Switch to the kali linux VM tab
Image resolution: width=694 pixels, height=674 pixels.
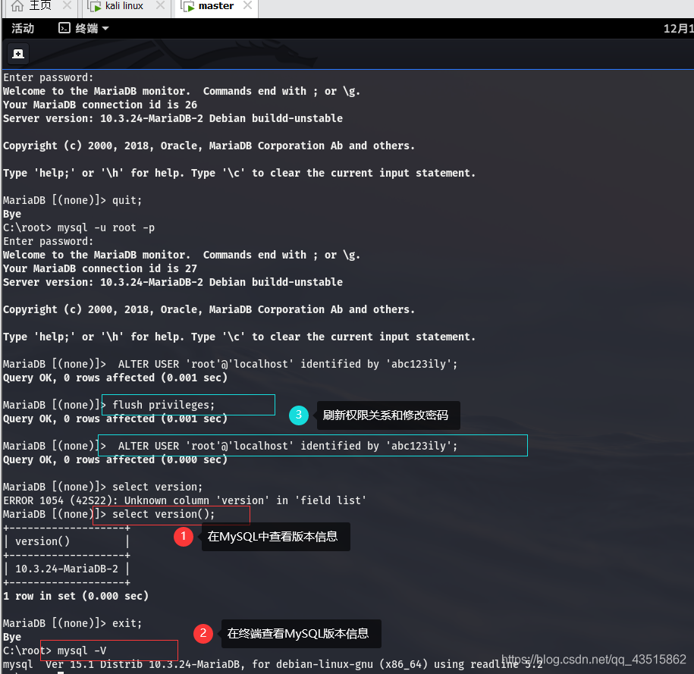pos(124,6)
